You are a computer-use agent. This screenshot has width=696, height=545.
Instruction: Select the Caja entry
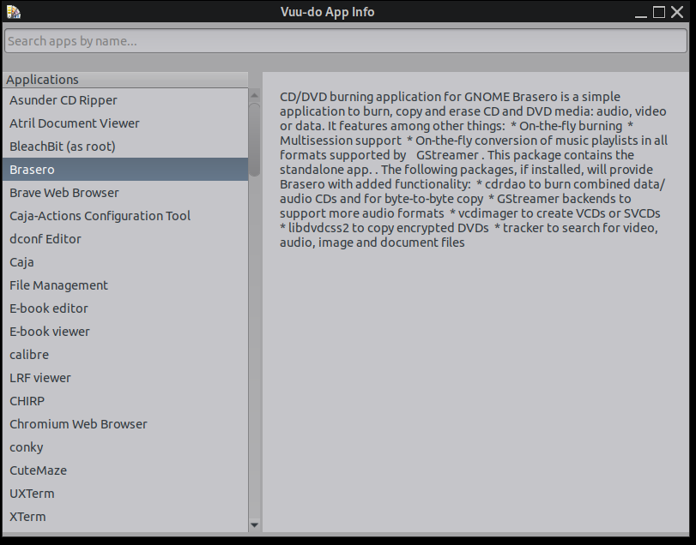click(125, 262)
